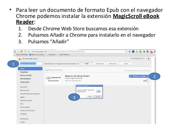The height and width of the screenshot is (132, 176).
Task: Select Del momento in the sidebar
Action: (x=25, y=79)
